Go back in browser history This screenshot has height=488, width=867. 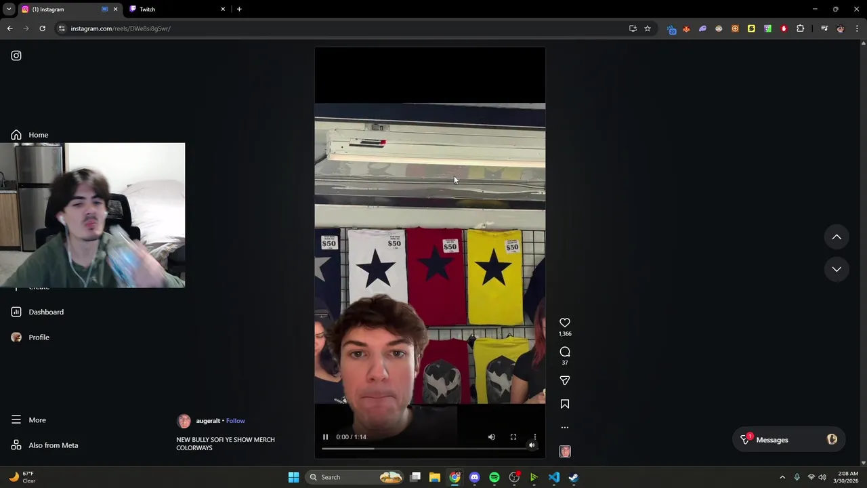9,28
